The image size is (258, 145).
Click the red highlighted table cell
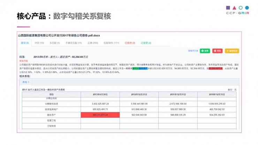(100, 115)
